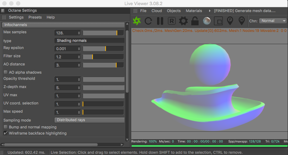Select the pick material M pin icon
Screen dimensions: 288x155
point(241,21)
